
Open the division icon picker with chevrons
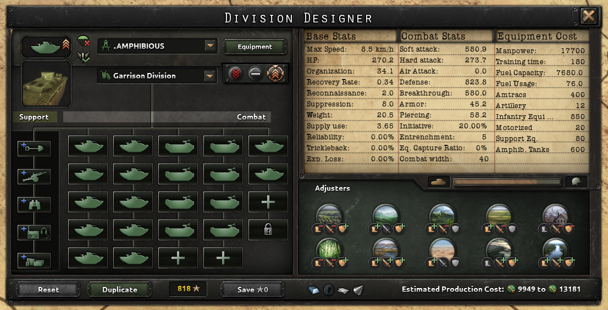click(x=46, y=47)
